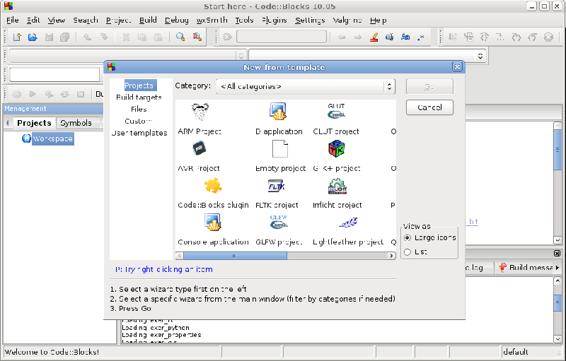Select the GLUT project template icon
The image size is (566, 361).
coord(337,112)
